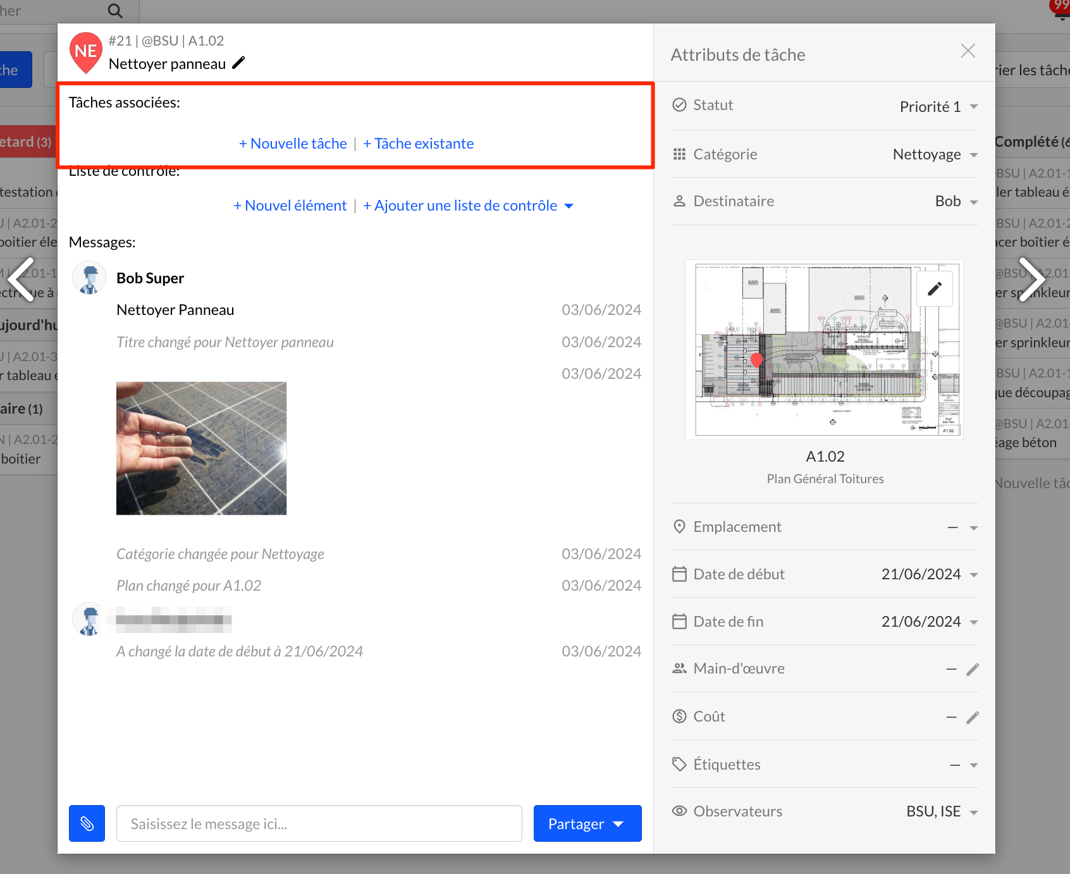
Task: Click the Main-d'œuvre people icon
Action: (x=679, y=668)
